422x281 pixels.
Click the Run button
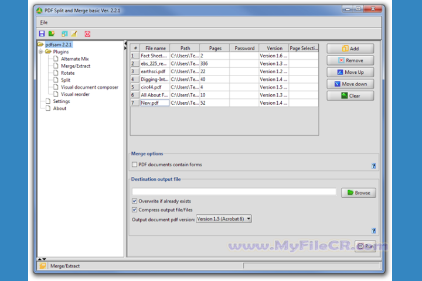click(x=365, y=246)
